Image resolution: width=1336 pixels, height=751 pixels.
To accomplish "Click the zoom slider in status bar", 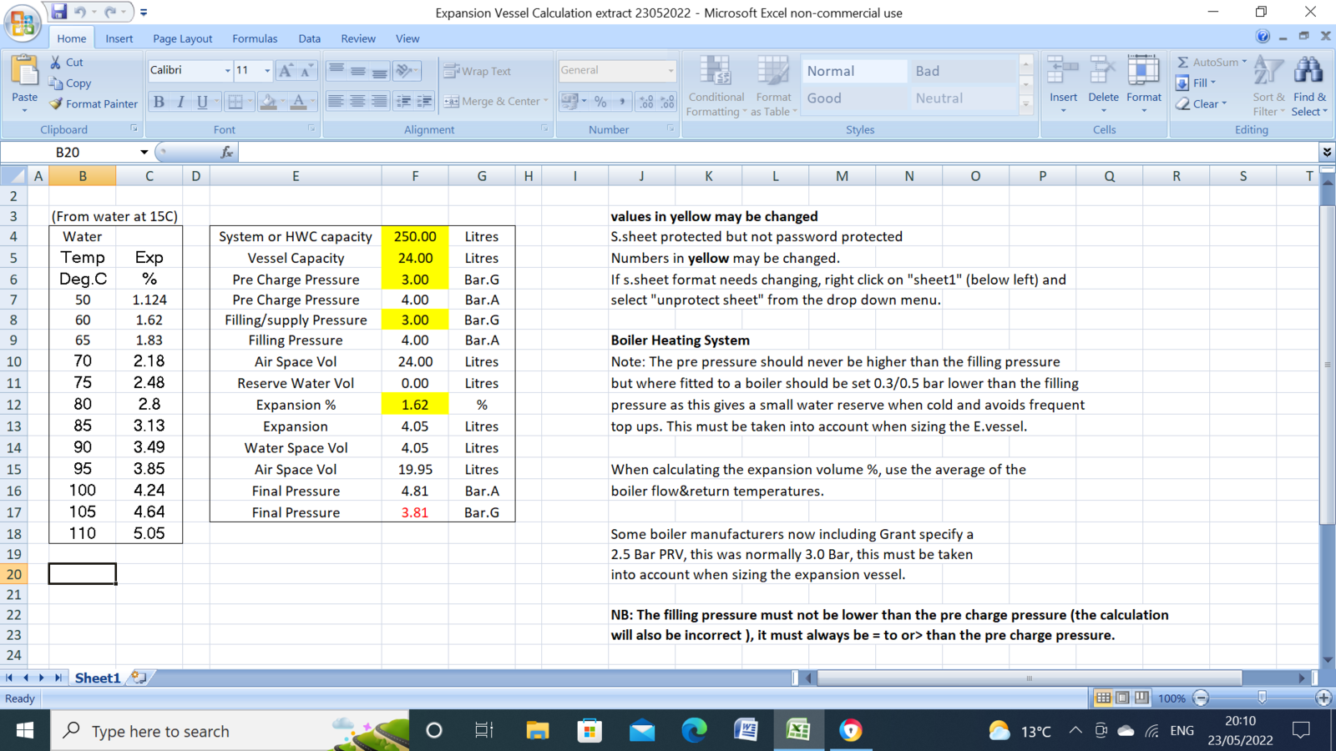I will (x=1262, y=698).
